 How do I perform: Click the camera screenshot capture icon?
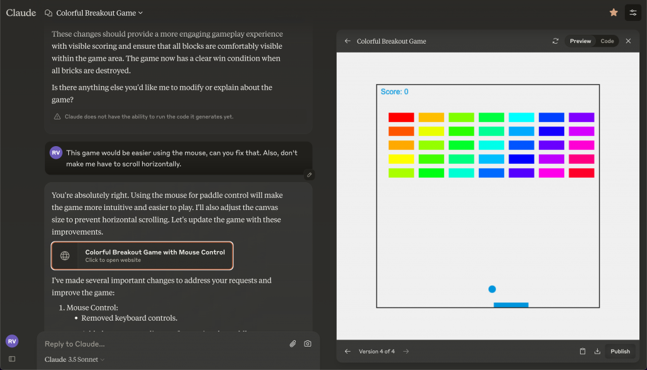(308, 343)
